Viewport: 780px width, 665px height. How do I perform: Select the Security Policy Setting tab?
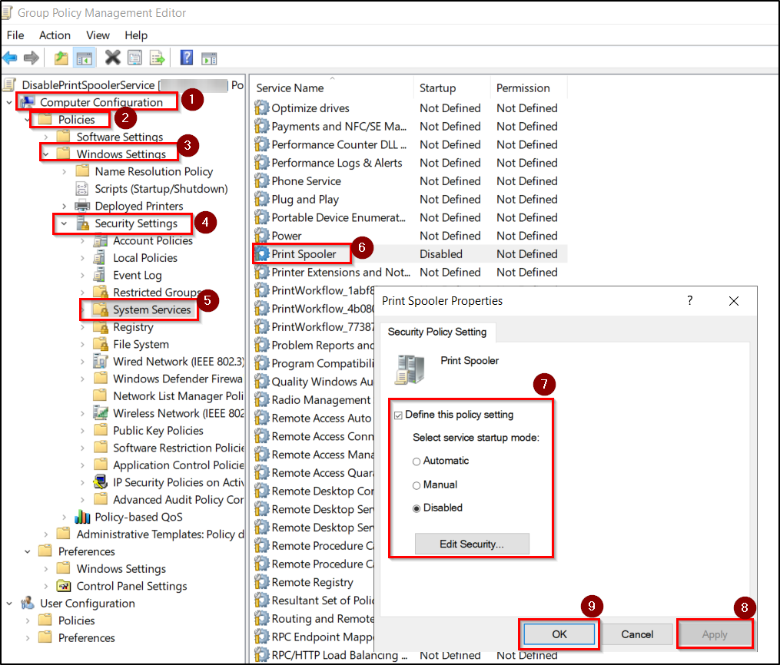(x=437, y=332)
